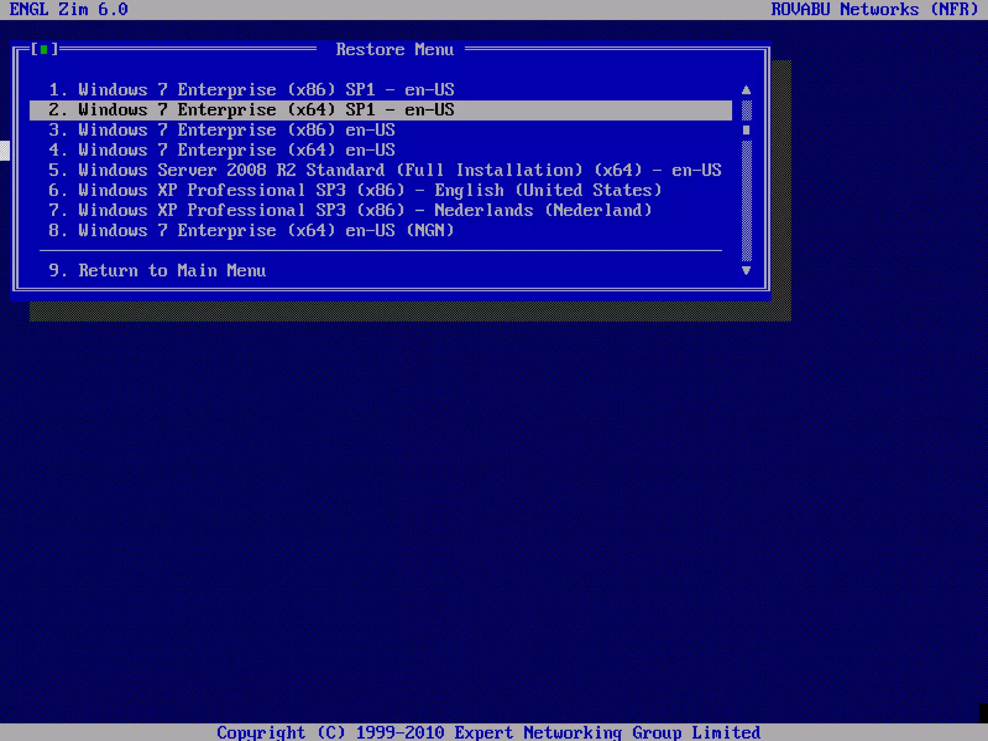The width and height of the screenshot is (988, 741).
Task: Select Windows Server 2008 R2 Standard entry
Action: (384, 170)
